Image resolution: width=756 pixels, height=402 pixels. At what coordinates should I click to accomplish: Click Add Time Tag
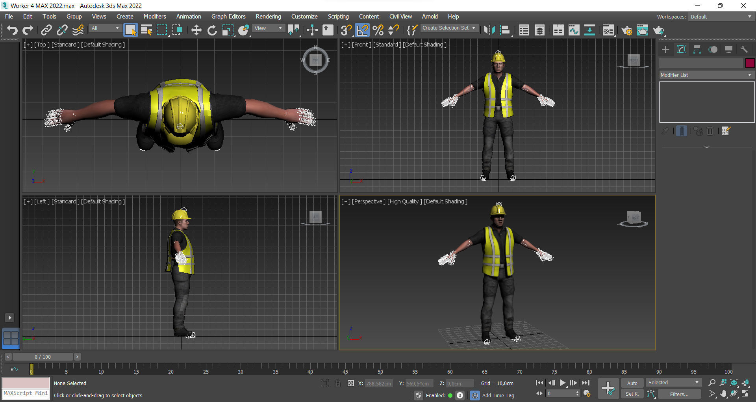[498, 395]
